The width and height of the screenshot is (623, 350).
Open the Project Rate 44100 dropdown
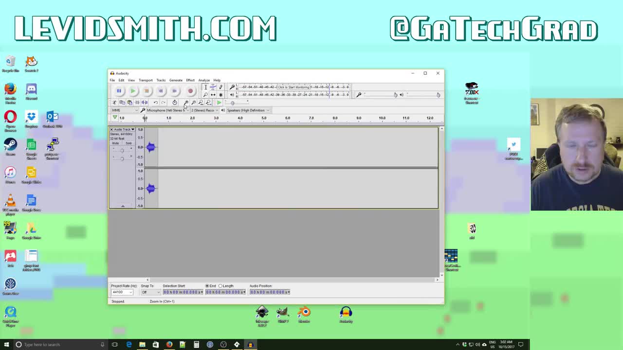point(122,292)
